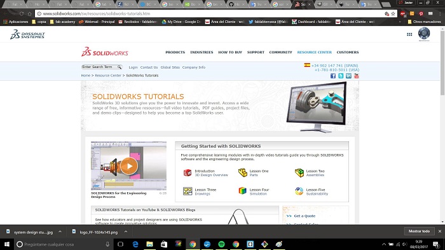
Task: Click the Login link
Action: (x=133, y=67)
